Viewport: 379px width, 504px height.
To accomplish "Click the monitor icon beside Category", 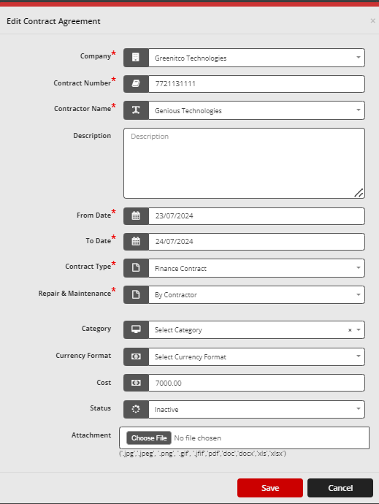I will (136, 329).
